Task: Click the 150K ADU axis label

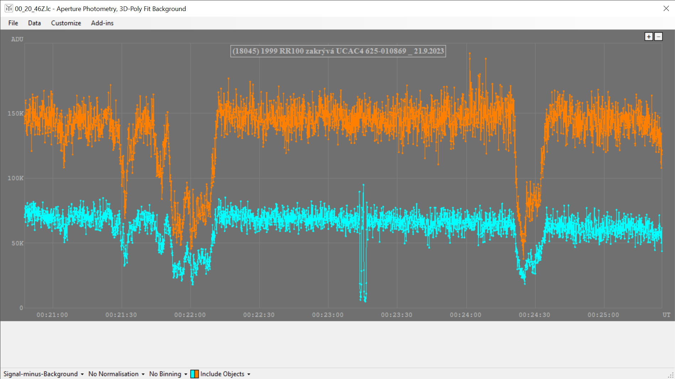Action: coord(16,114)
